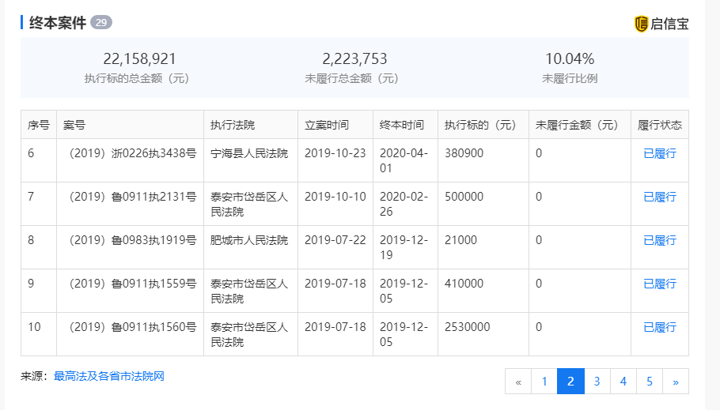This screenshot has width=720, height=410.
Task: Click 已履行 status for case 浙0226执3438号
Action: tap(660, 153)
